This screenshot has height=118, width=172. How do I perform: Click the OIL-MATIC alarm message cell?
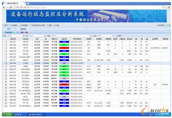tap(165, 48)
